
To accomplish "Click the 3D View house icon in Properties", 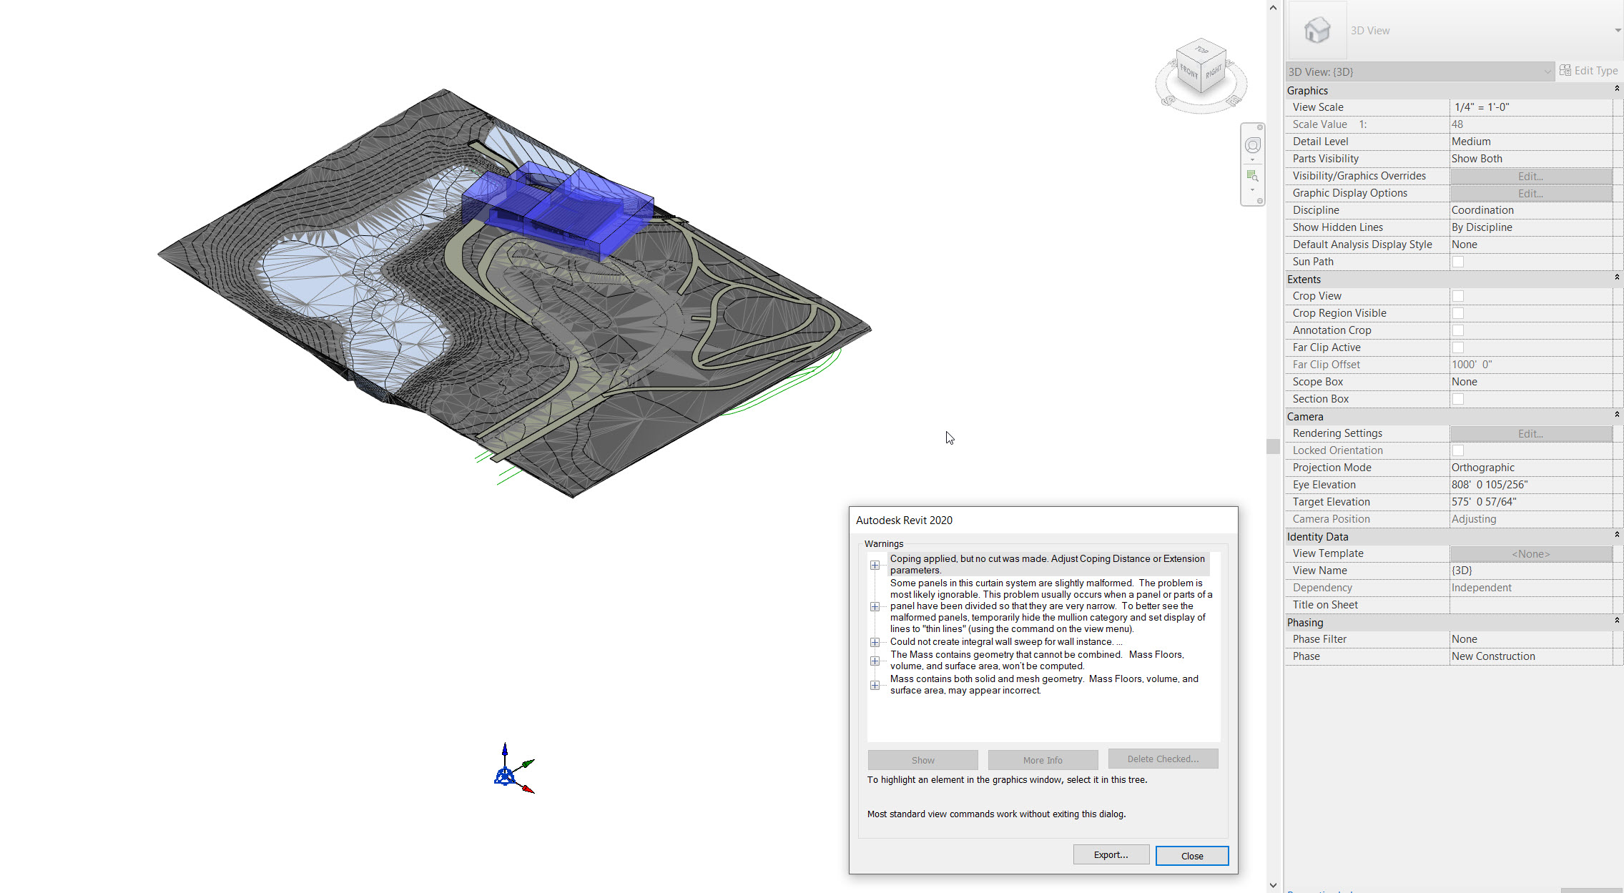I will 1317,30.
